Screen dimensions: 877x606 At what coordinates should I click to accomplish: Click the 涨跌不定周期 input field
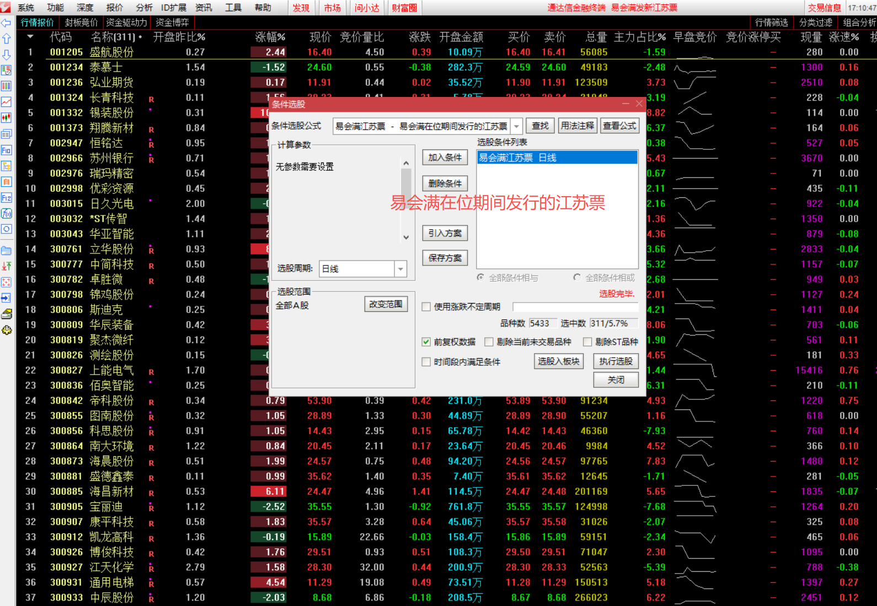click(x=575, y=307)
